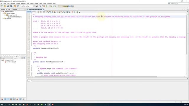
Task: Click the Last Edit icon in editor toolbar
Action: [38, 12]
